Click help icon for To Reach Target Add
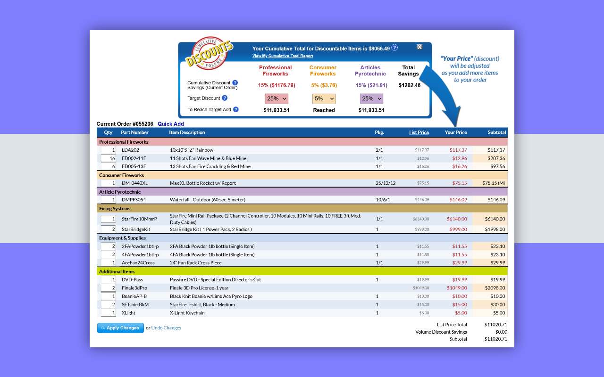 click(x=236, y=109)
